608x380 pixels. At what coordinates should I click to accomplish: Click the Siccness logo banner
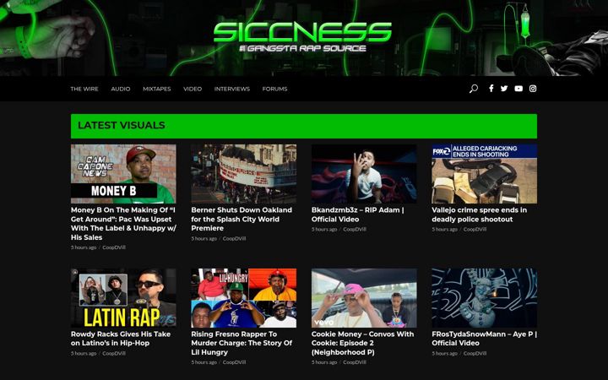point(302,37)
